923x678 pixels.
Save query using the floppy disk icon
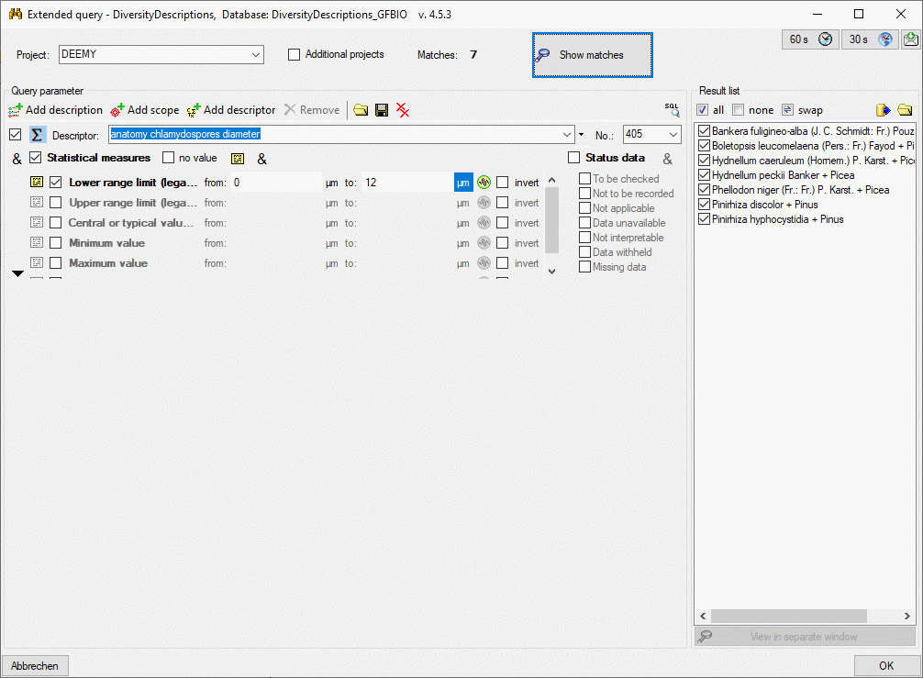tap(382, 110)
